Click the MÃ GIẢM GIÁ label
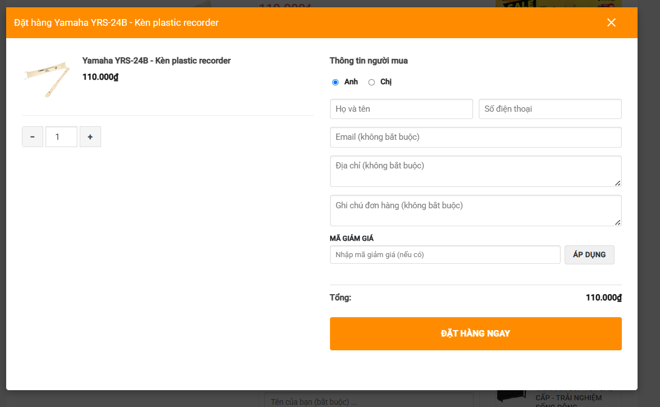The image size is (660, 407). (x=351, y=238)
